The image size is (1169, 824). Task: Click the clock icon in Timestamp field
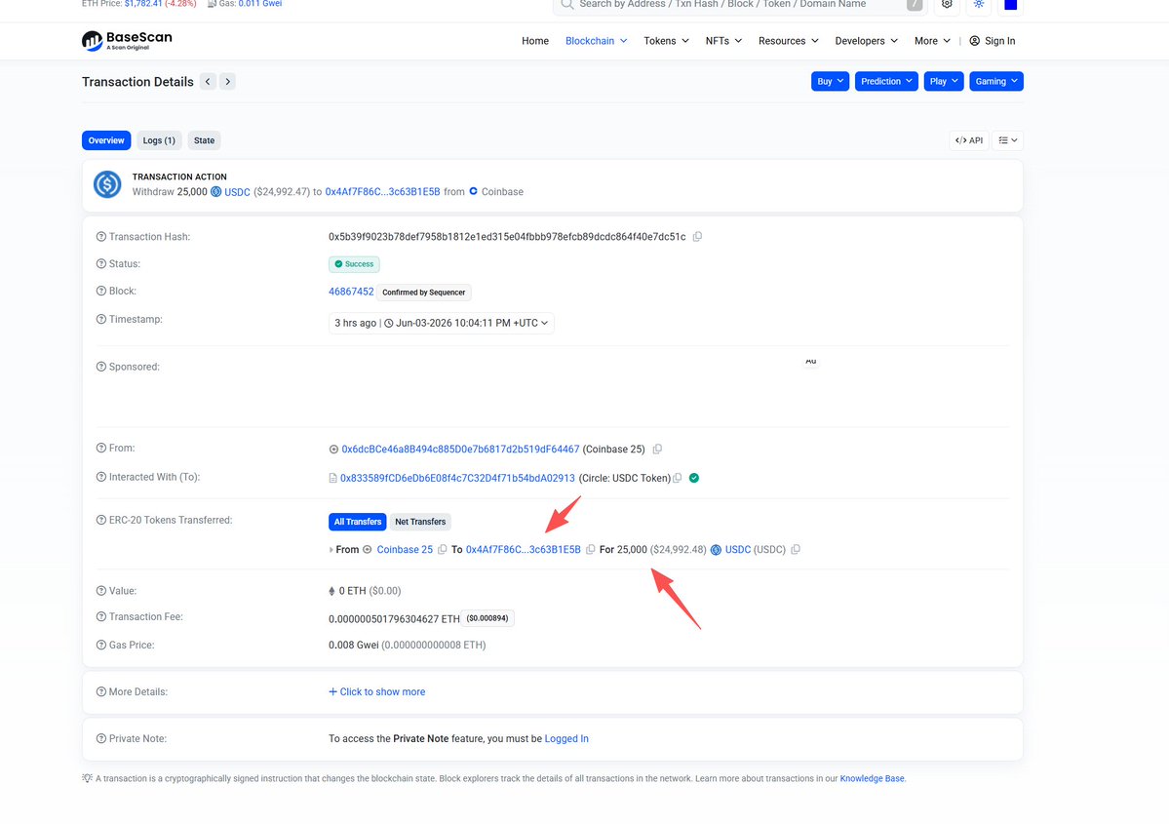click(388, 323)
